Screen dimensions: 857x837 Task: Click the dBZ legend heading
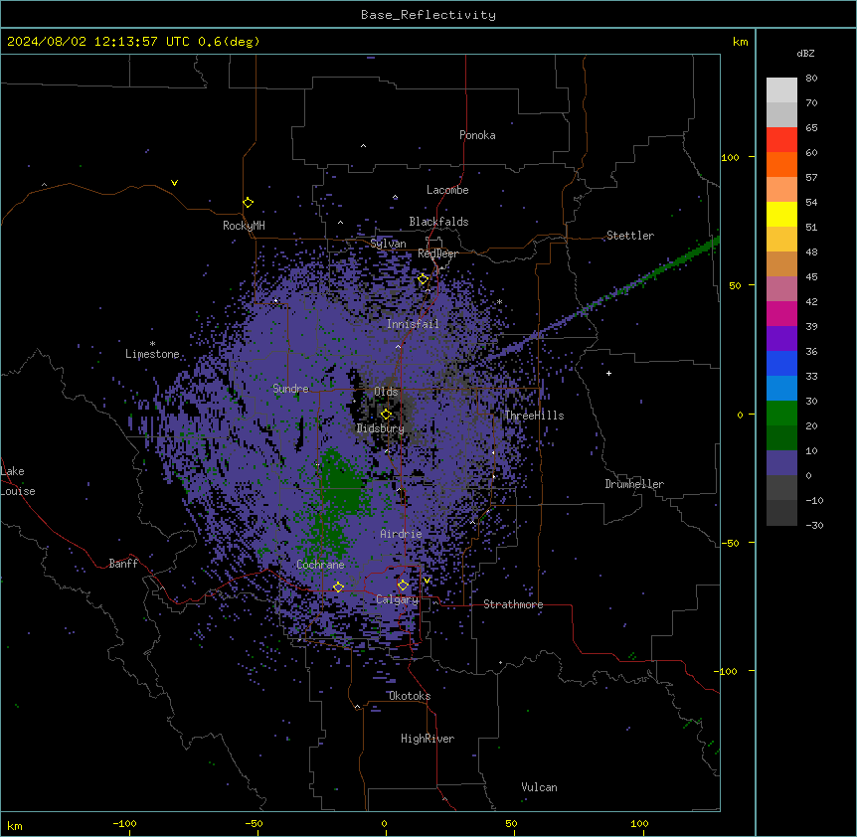click(x=805, y=53)
